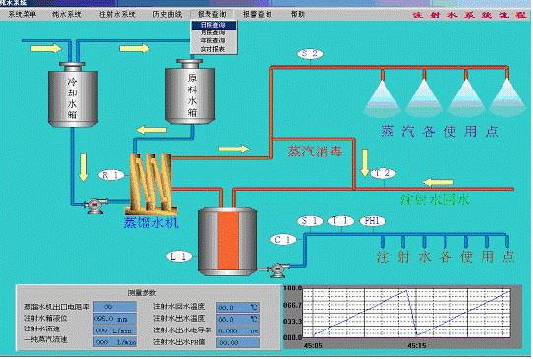Screen dimensions: 533x359
Task: Open the 报表查询 dropdown menu
Action: [212, 15]
